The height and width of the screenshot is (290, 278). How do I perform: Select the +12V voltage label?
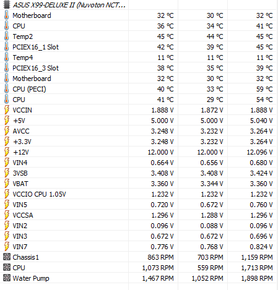(x=21, y=152)
